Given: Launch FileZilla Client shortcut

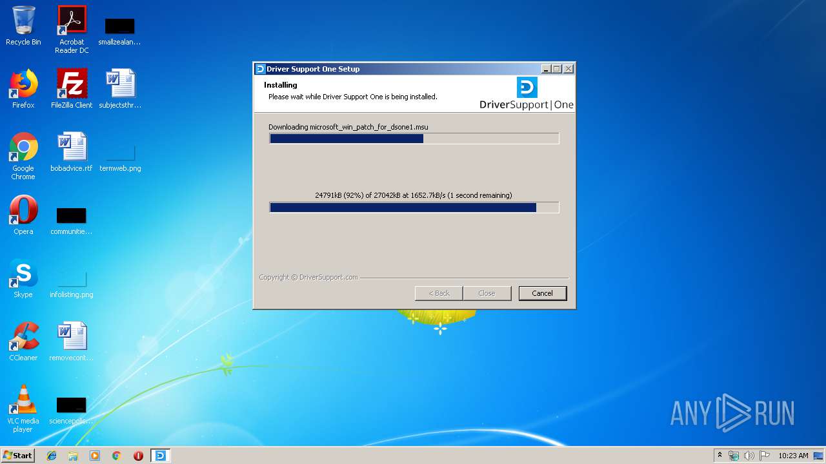Looking at the screenshot, I should 72,89.
